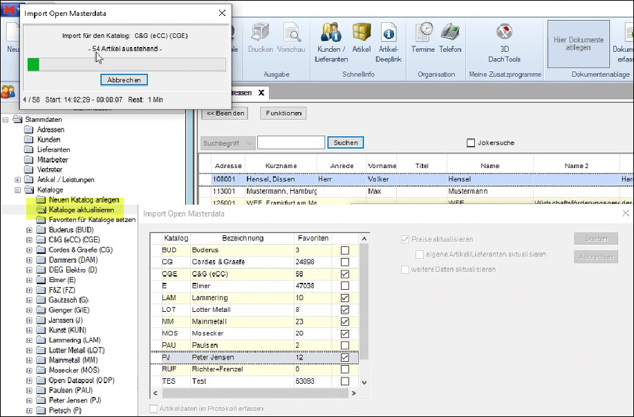634x417 pixels.
Task: Close the Adressen tab with X
Action: (x=261, y=93)
